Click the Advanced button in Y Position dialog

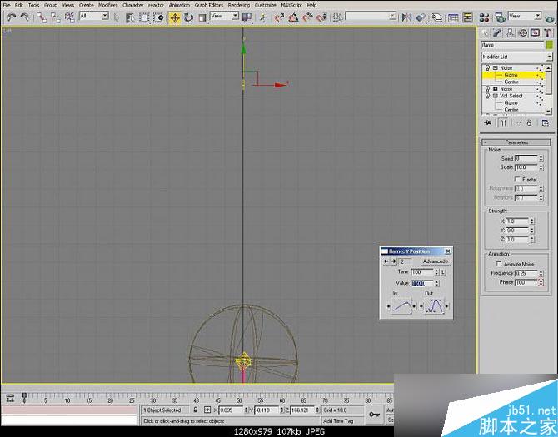(x=435, y=261)
